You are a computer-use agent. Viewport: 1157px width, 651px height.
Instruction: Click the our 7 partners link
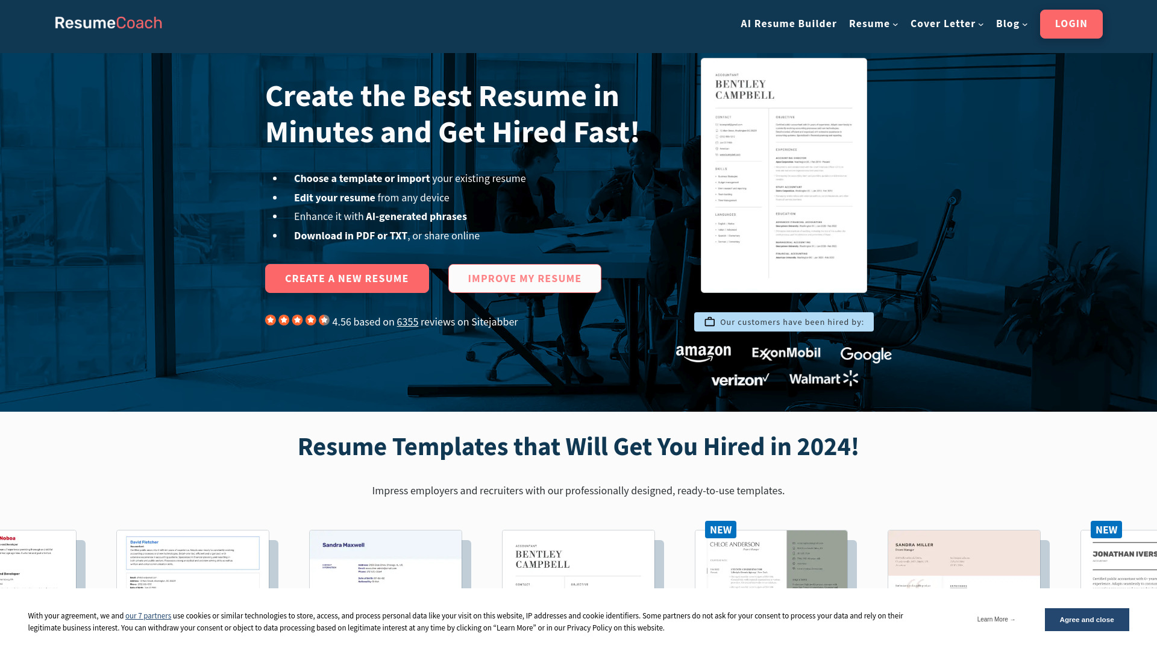(148, 615)
